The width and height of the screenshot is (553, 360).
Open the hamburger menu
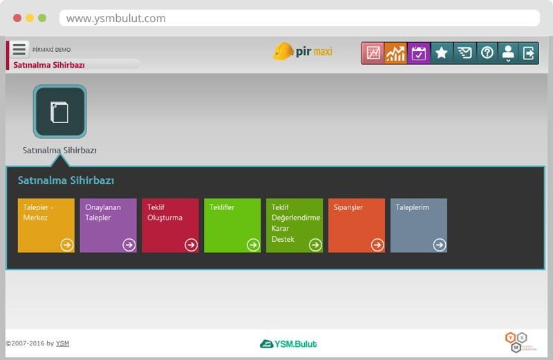pos(19,50)
